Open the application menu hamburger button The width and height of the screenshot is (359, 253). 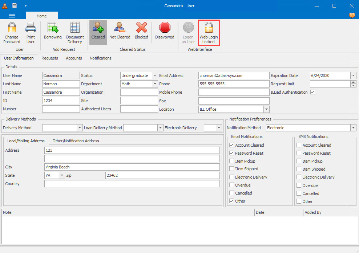[x=12, y=16]
